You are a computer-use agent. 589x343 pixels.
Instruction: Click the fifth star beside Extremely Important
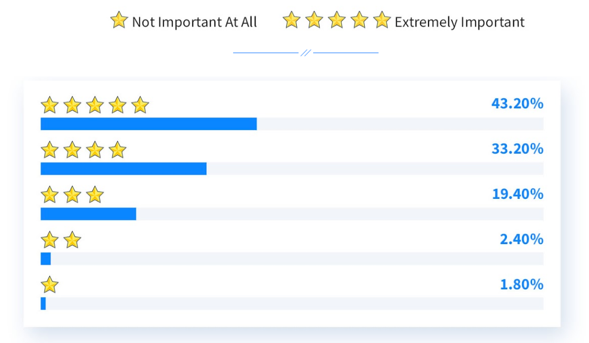click(x=382, y=20)
